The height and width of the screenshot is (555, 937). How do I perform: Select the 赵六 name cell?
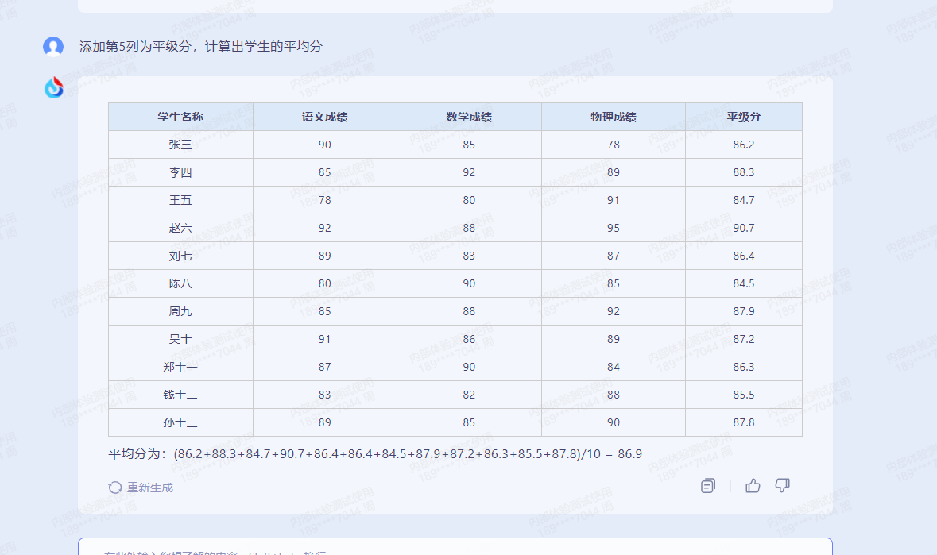[x=180, y=228]
